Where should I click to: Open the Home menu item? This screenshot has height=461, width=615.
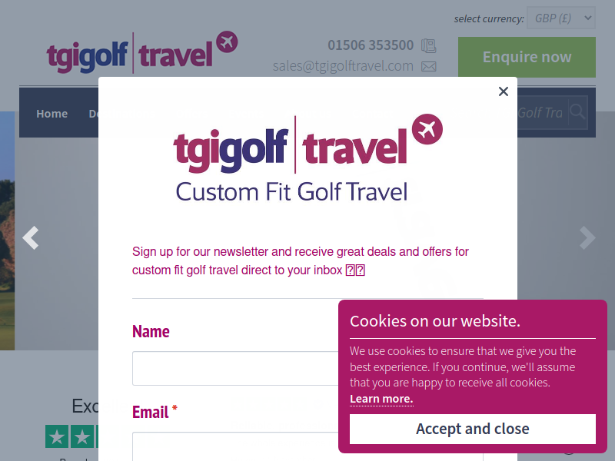(x=52, y=114)
